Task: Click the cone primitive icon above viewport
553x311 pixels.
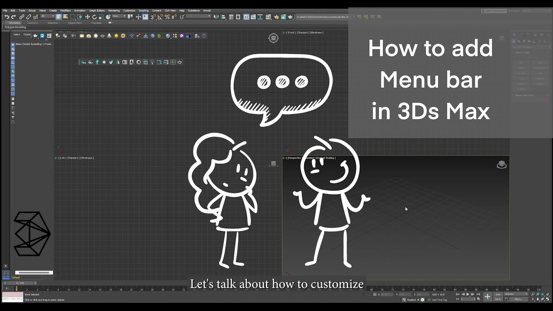Action: 109,36
